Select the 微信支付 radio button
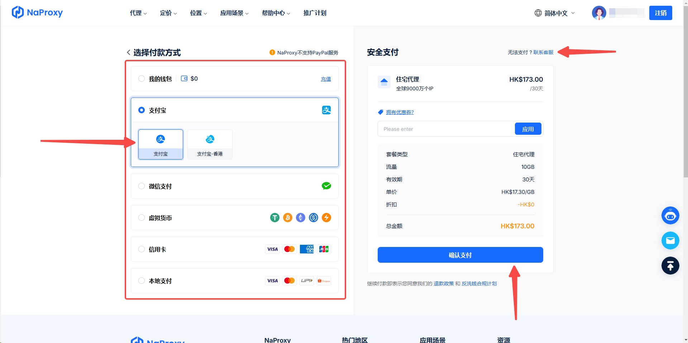This screenshot has width=688, height=343. [142, 186]
